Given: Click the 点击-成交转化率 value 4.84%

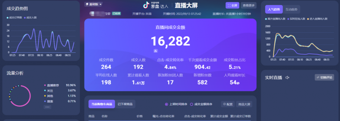Looking at the screenshot, I should (x=170, y=67).
